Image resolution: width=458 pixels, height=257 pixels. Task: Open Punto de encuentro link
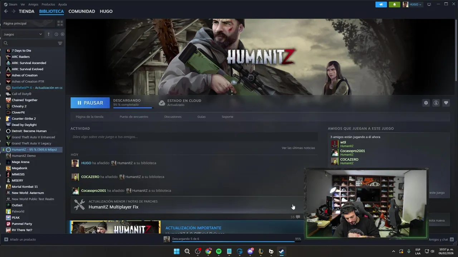(x=134, y=117)
